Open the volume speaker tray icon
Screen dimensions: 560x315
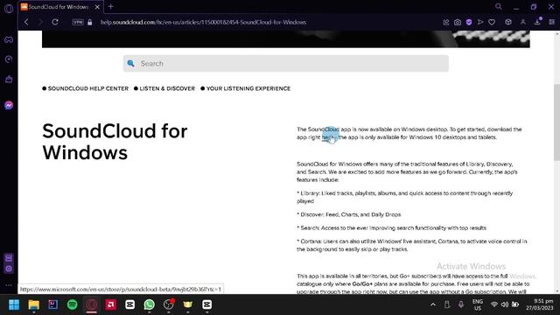tap(505, 304)
